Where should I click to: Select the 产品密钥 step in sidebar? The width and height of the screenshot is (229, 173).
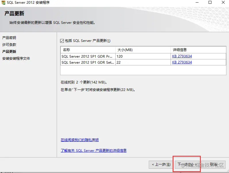coord(9,38)
